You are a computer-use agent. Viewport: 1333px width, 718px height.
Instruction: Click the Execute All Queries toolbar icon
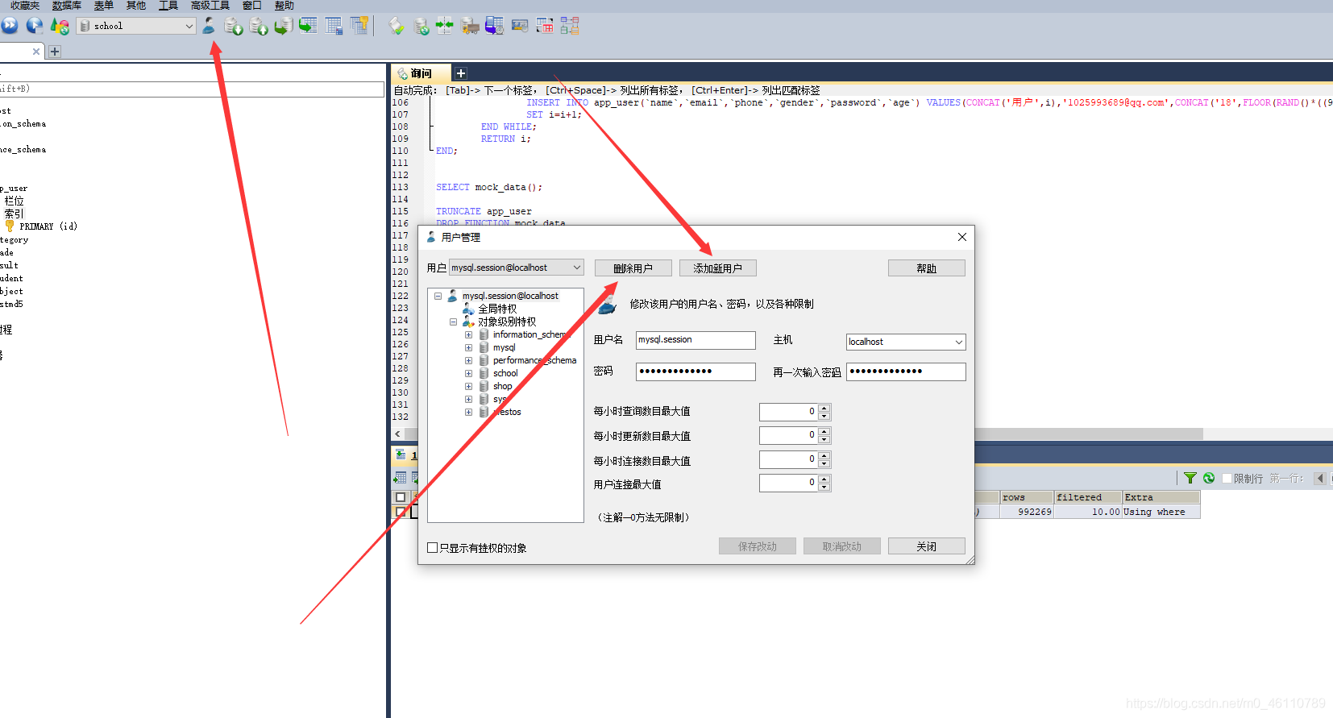click(x=34, y=26)
